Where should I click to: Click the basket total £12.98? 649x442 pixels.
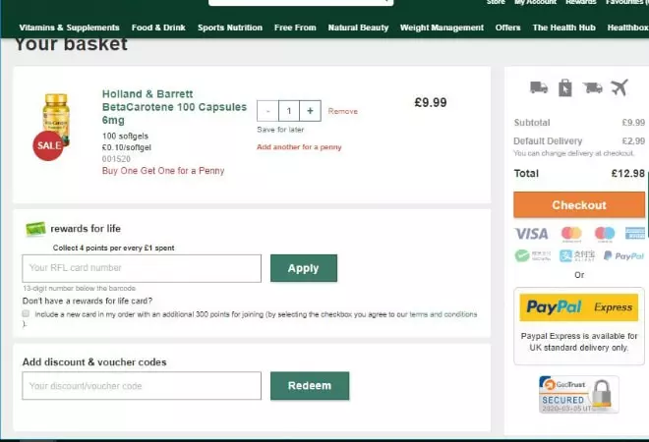coord(628,174)
